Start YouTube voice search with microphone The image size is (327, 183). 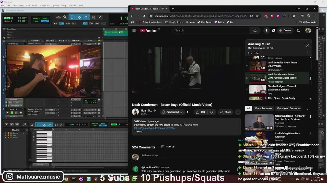266,30
